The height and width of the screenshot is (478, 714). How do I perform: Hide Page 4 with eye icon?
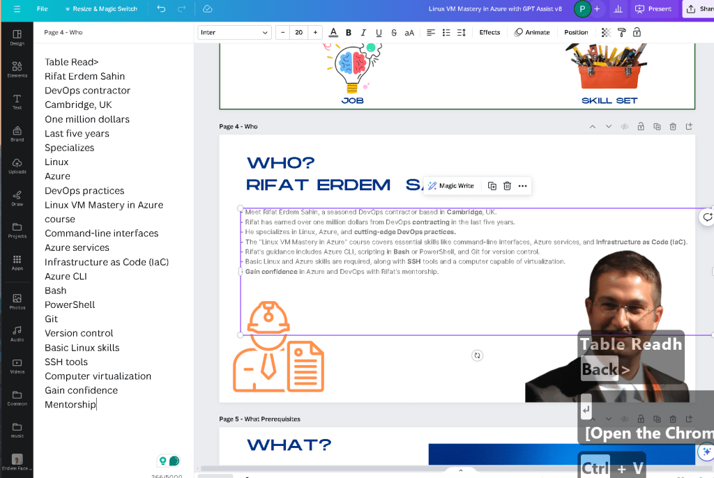click(624, 127)
